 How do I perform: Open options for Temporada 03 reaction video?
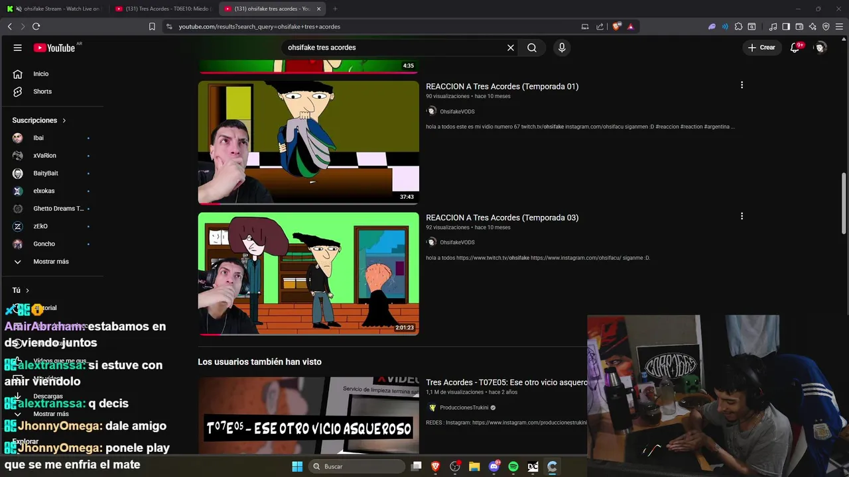coord(742,216)
